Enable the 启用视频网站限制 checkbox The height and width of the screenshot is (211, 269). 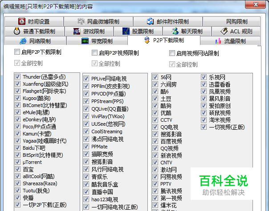172,53
